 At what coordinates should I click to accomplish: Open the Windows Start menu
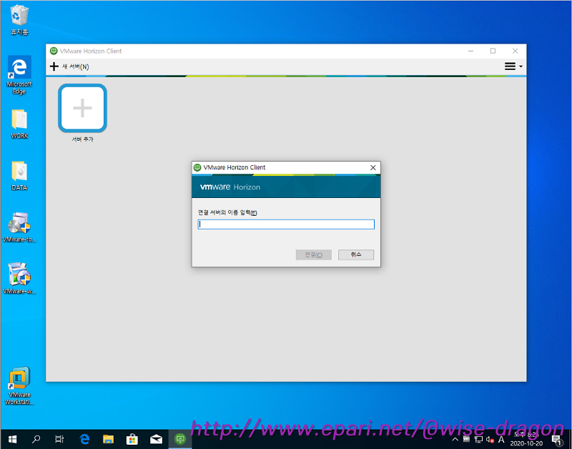12,439
